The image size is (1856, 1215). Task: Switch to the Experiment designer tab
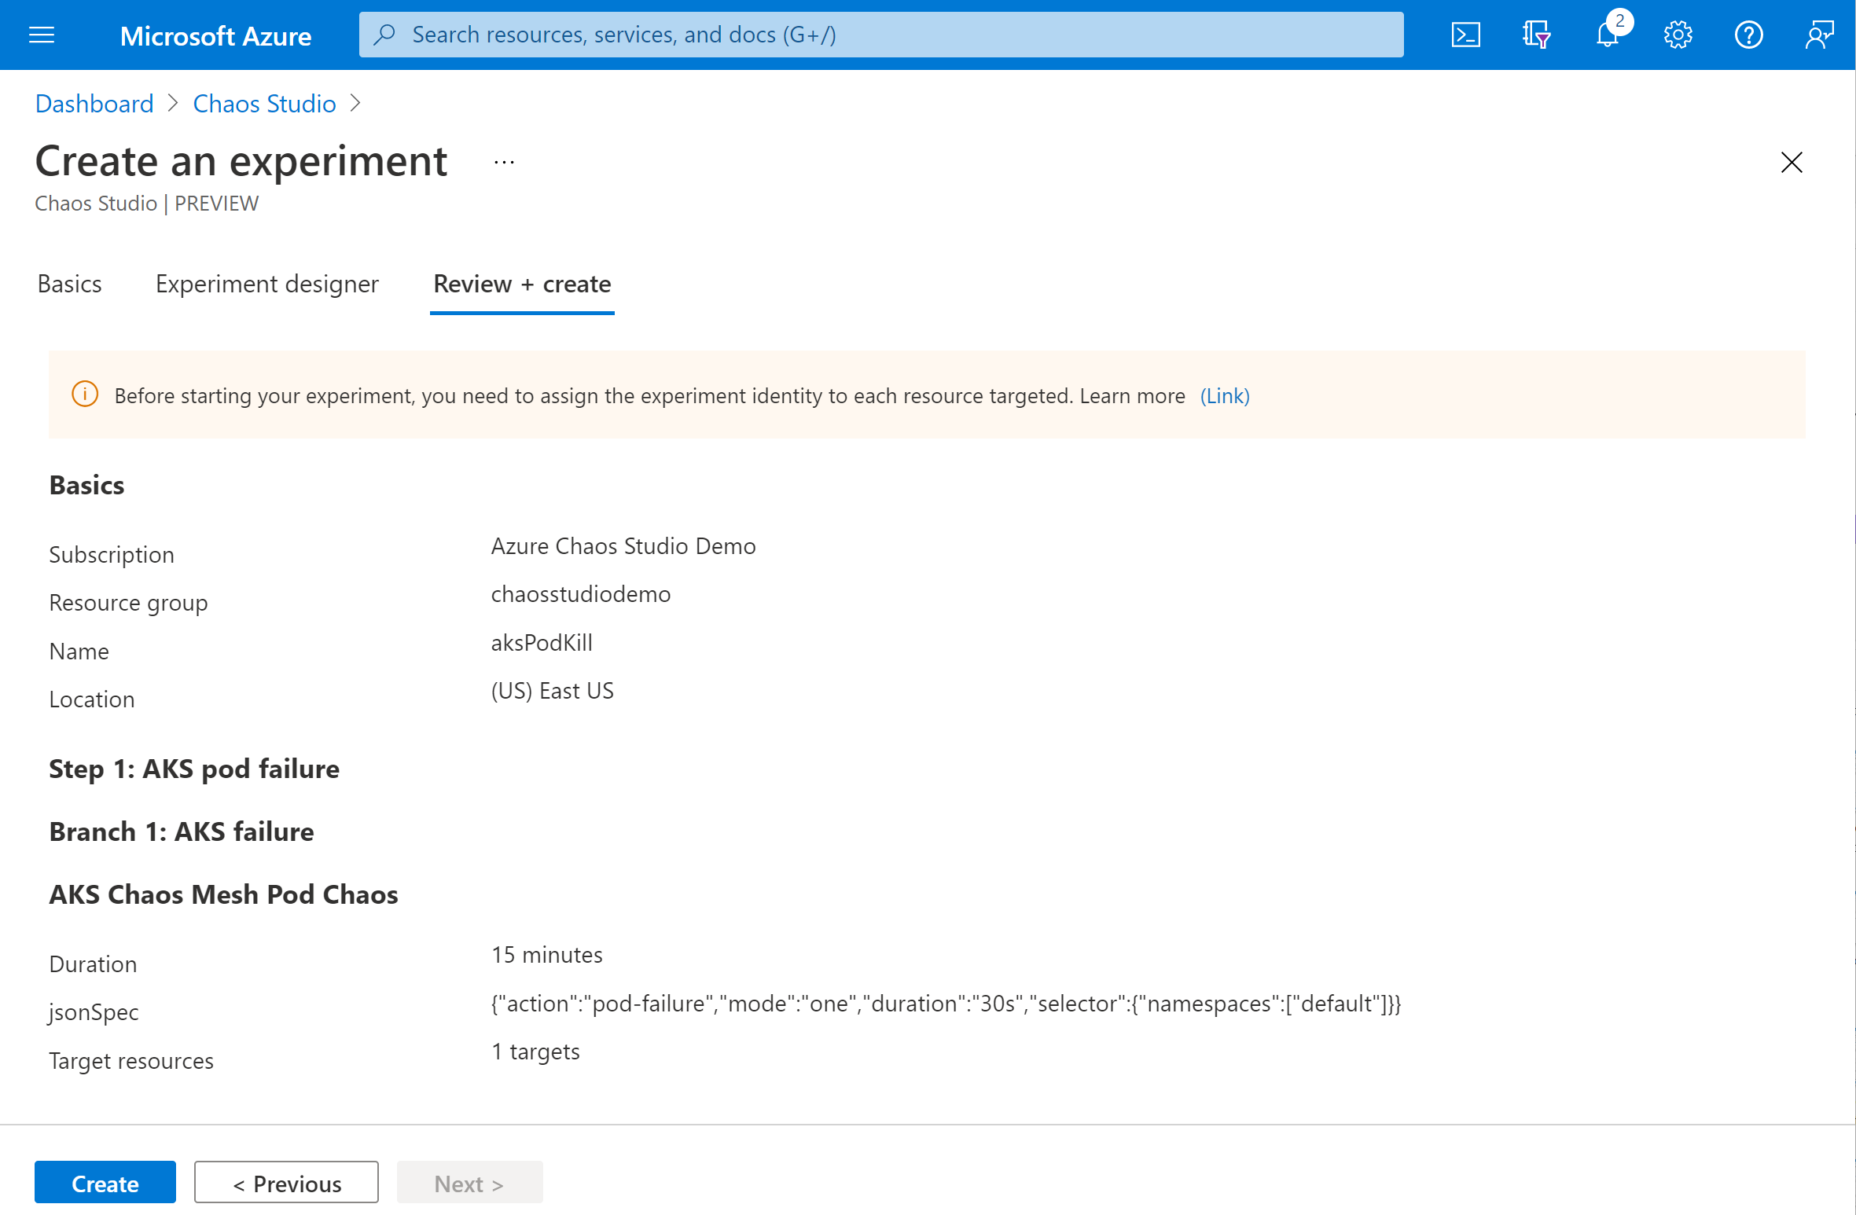click(266, 284)
